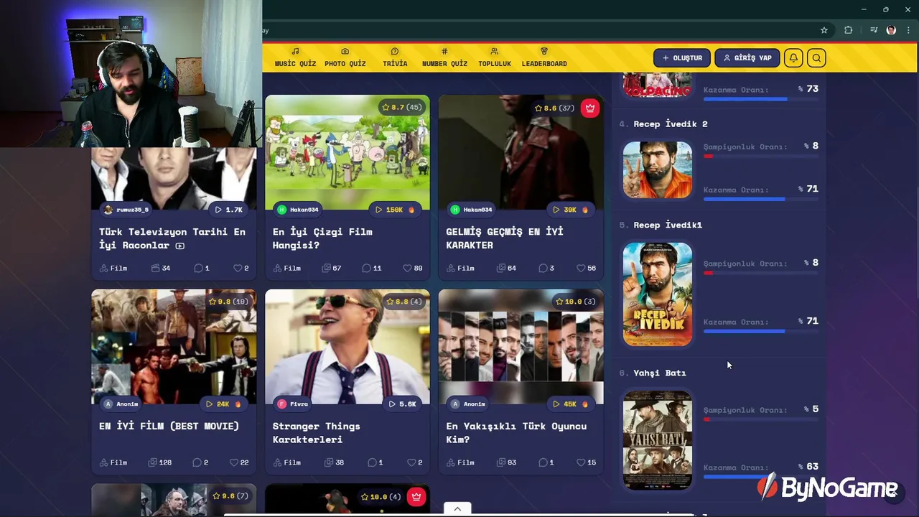The image size is (919, 517).
Task: Click the scroll-up chevron at page bottom
Action: [457, 509]
